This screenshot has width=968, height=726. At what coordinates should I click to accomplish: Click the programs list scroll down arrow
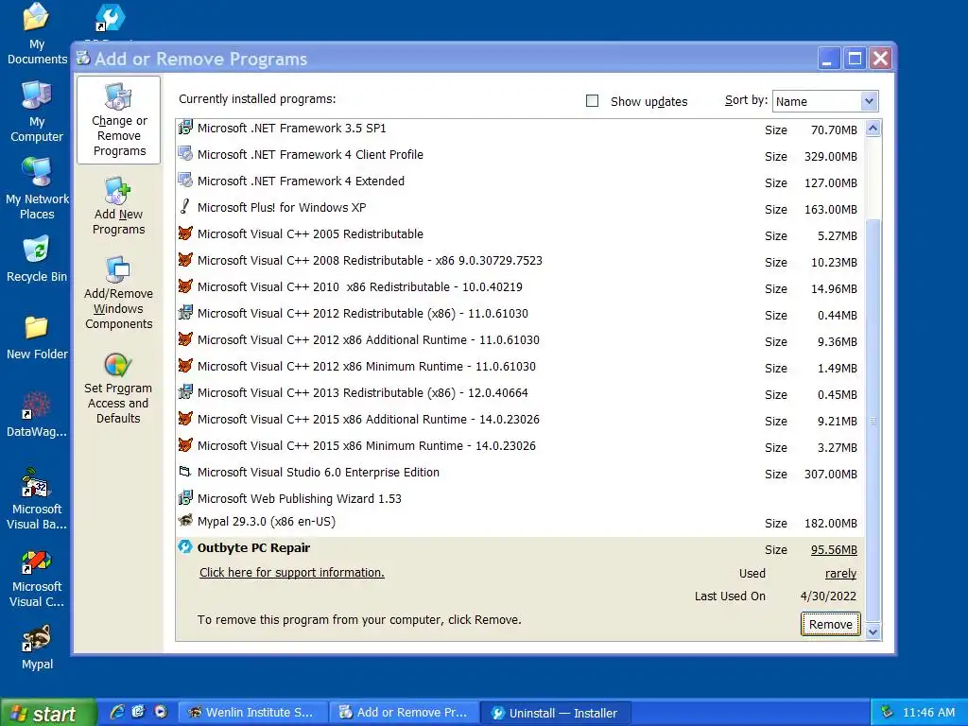[873, 631]
